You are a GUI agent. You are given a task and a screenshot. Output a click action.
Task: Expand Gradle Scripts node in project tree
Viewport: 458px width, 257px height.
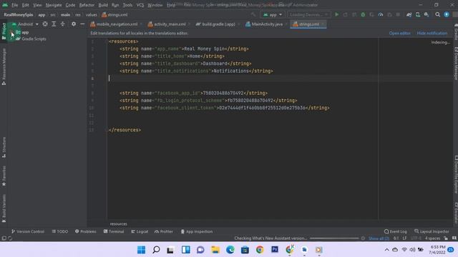point(11,39)
